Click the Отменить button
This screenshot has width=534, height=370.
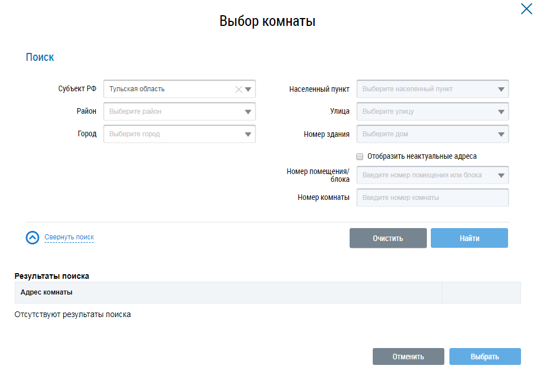(408, 356)
